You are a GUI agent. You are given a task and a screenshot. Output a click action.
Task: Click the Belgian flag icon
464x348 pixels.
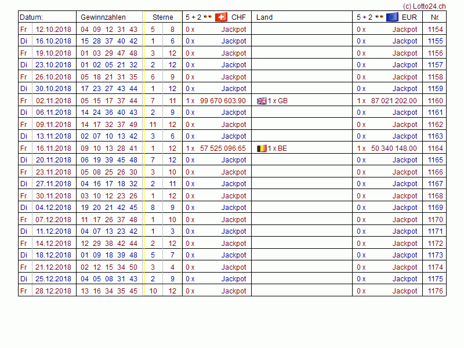[x=262, y=148]
